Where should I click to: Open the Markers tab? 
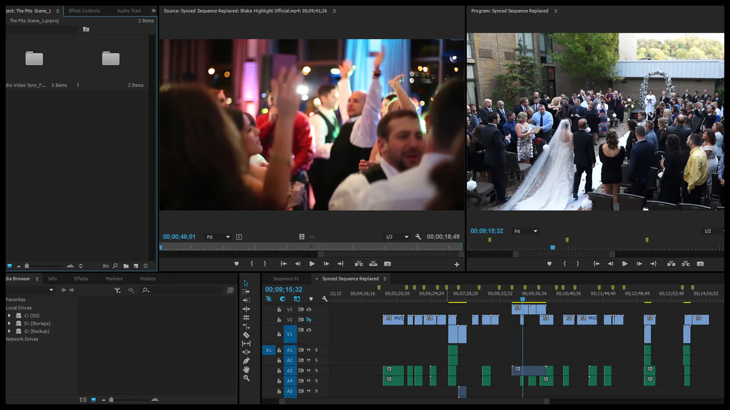click(x=114, y=279)
